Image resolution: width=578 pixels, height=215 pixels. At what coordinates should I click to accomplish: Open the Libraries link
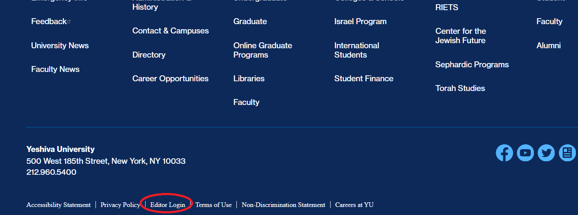249,79
